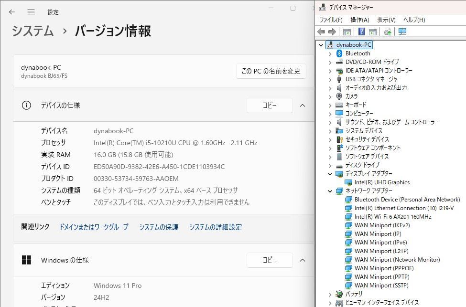Select WAN Miniport (L2TP)
The height and width of the screenshot is (307, 466).
coord(381,251)
